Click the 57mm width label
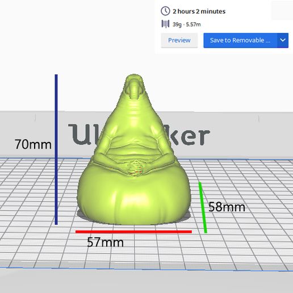Screen dimensions: 293x293 (105, 242)
